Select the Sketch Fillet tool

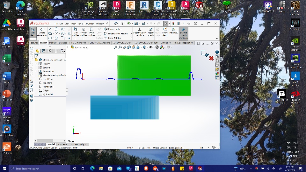63,38
